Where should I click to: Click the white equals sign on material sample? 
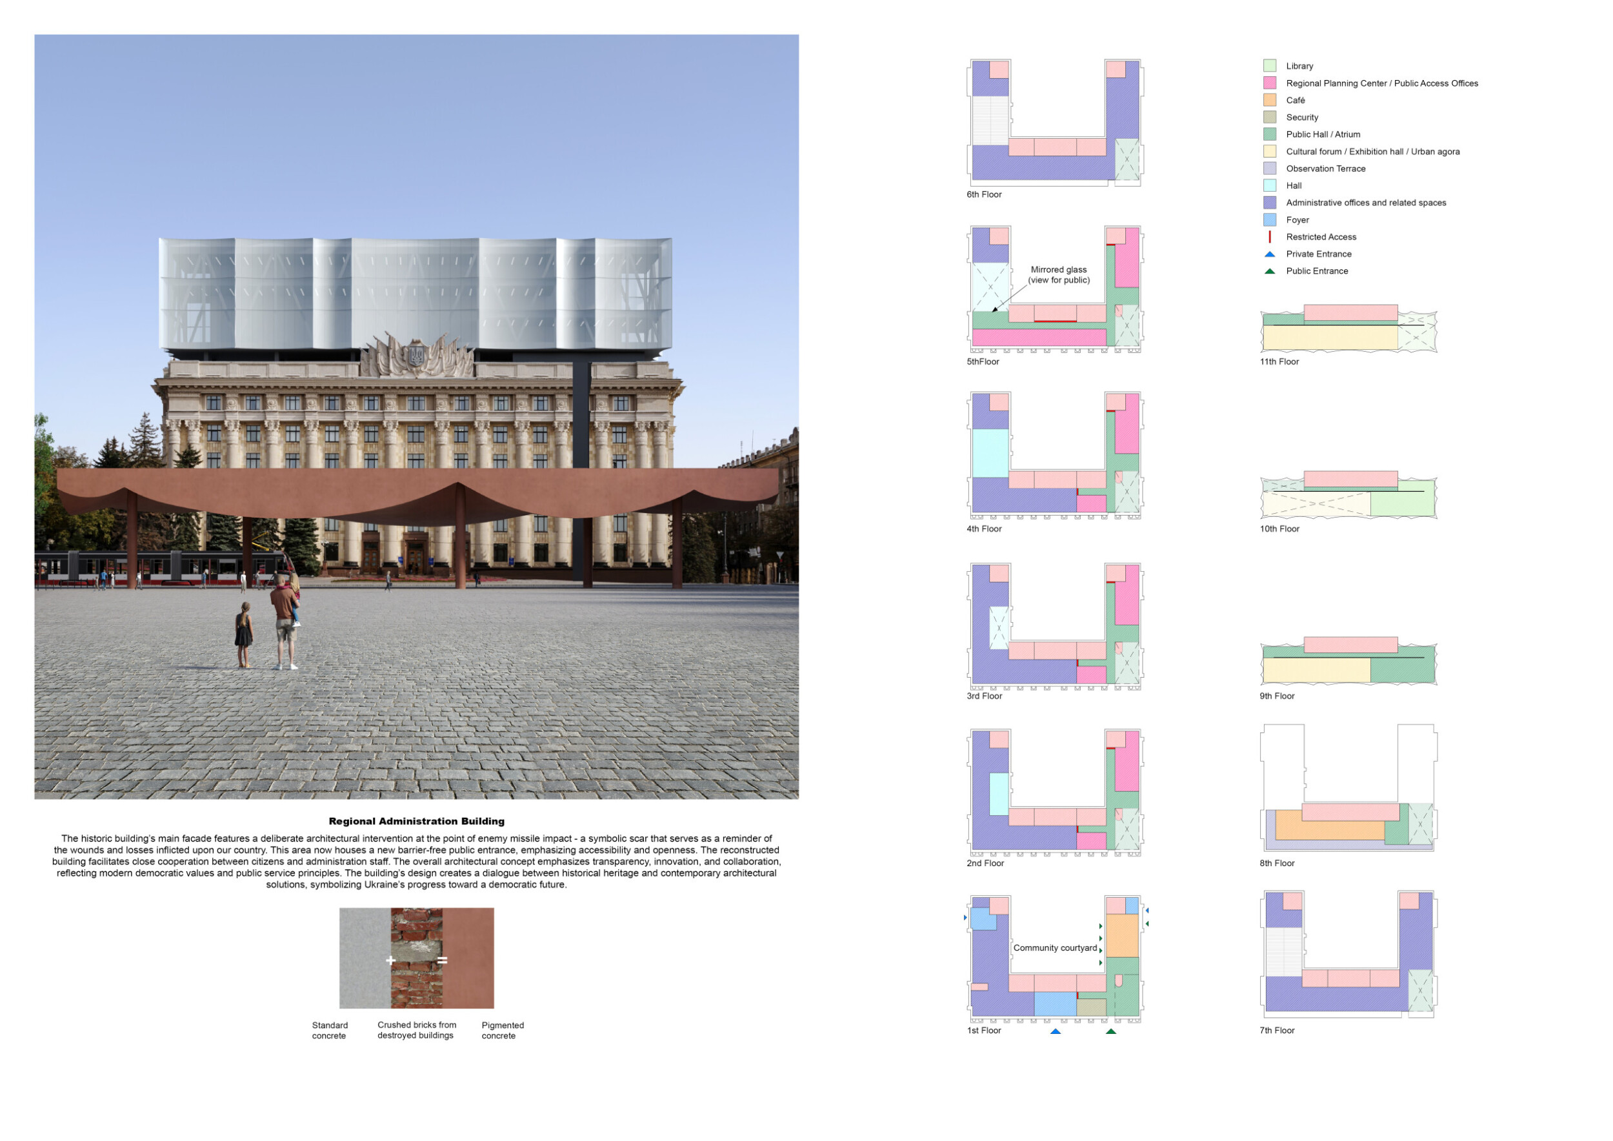(443, 960)
